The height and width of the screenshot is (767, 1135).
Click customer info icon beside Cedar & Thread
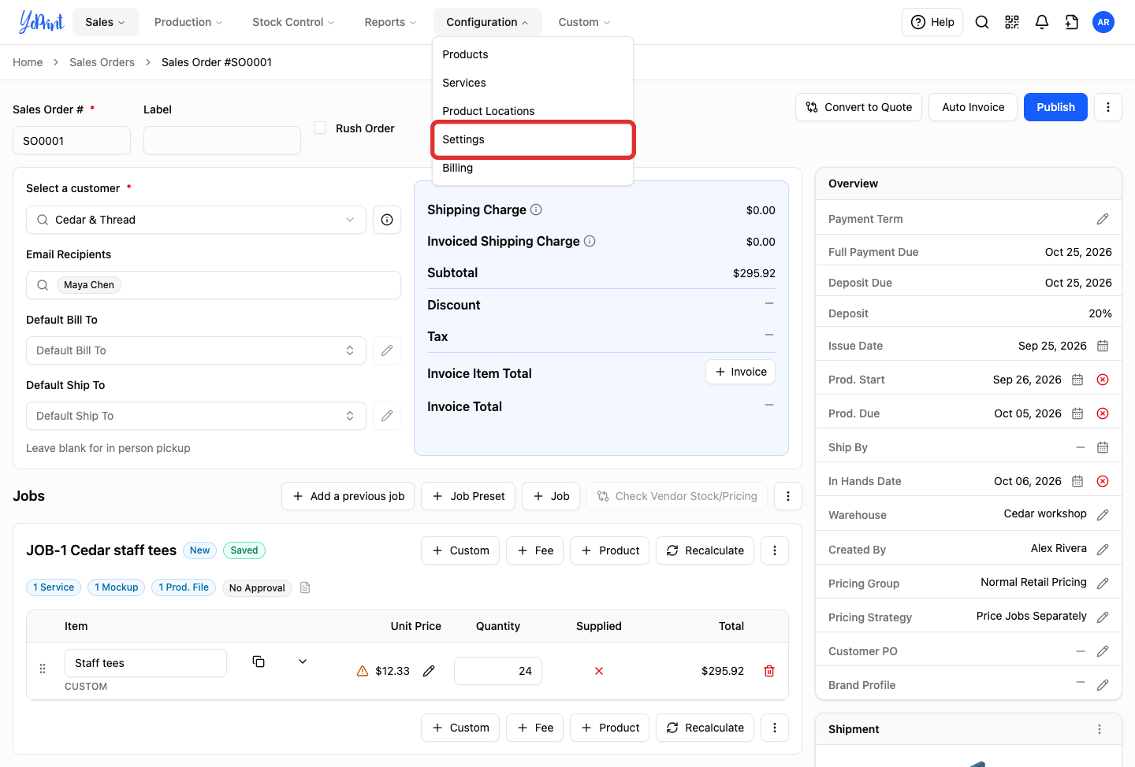pyautogui.click(x=387, y=220)
